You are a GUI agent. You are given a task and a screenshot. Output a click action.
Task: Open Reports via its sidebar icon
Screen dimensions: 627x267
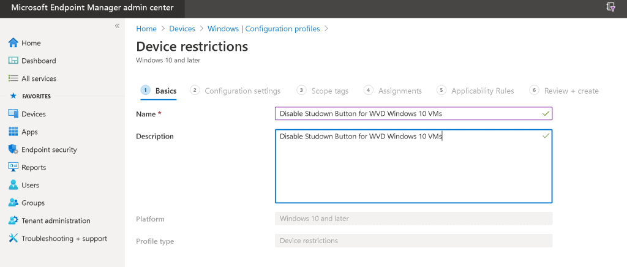pos(13,167)
